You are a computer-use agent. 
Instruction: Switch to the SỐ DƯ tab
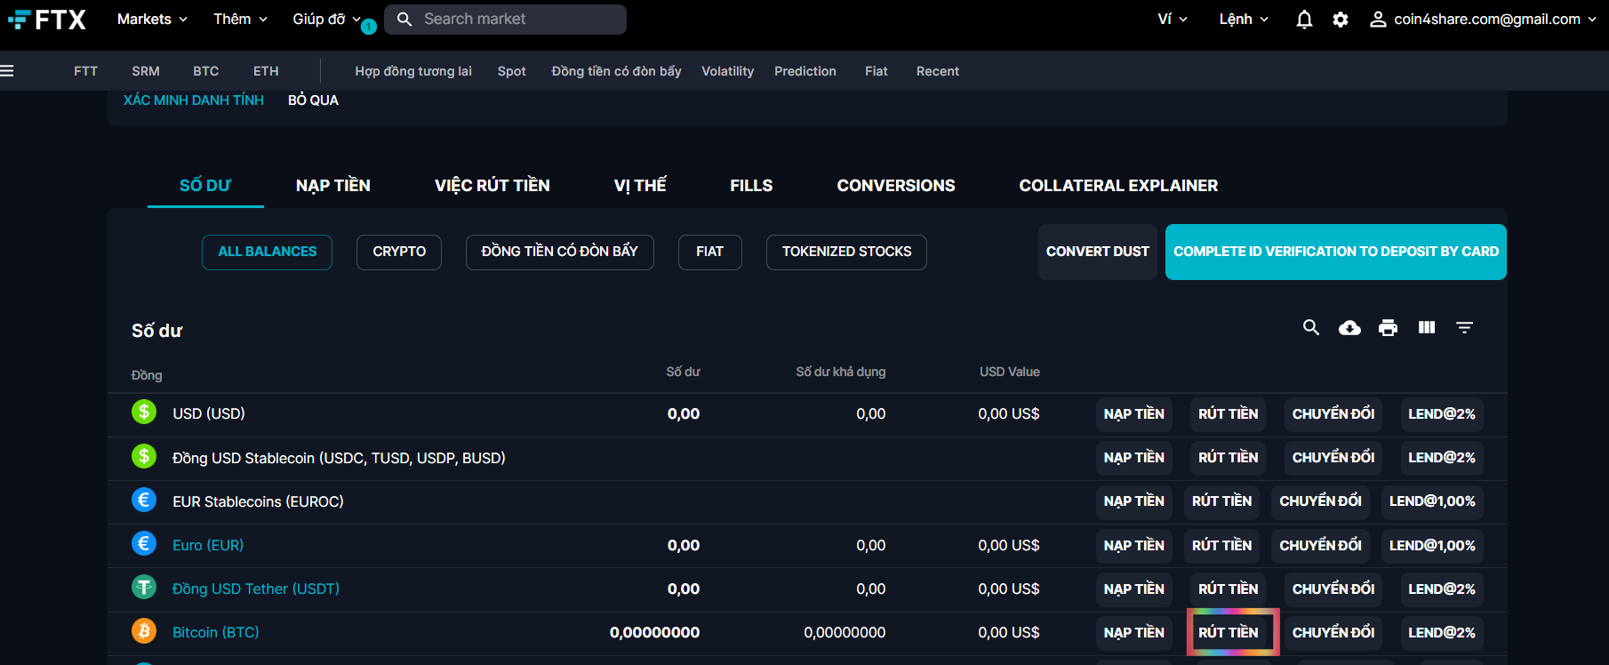(x=205, y=185)
